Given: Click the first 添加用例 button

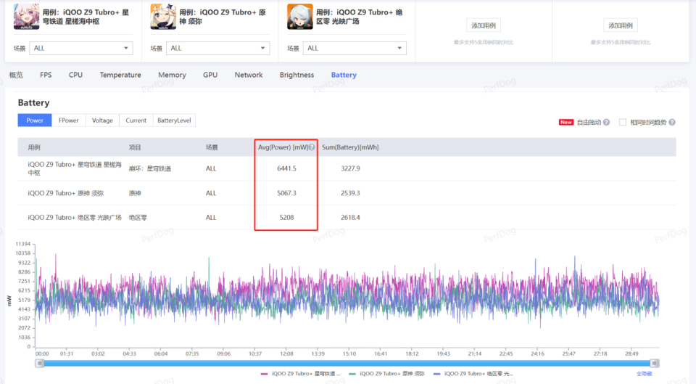Looking at the screenshot, I should (484, 25).
